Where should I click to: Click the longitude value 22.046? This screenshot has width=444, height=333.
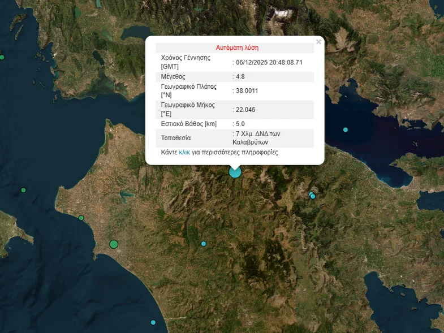[x=245, y=110]
